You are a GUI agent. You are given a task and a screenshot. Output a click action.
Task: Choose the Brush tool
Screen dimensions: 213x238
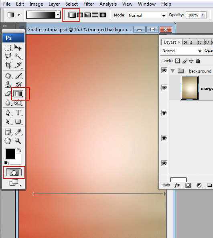18,76
